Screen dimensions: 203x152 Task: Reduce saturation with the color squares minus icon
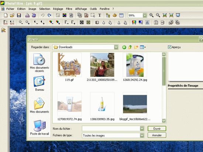(51, 23)
